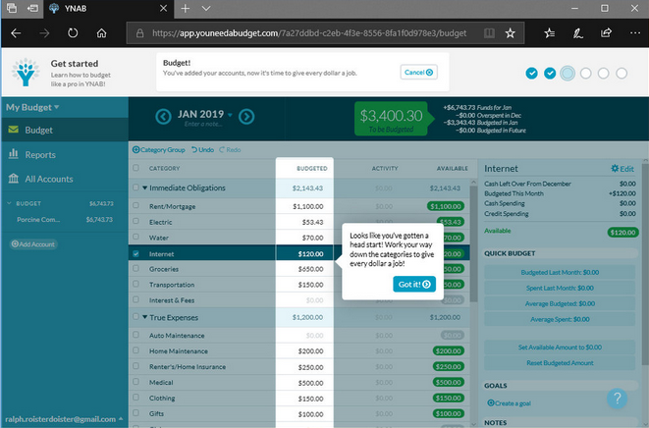649x428 pixels.
Task: Click the site lock icon
Action: pyautogui.click(x=139, y=33)
